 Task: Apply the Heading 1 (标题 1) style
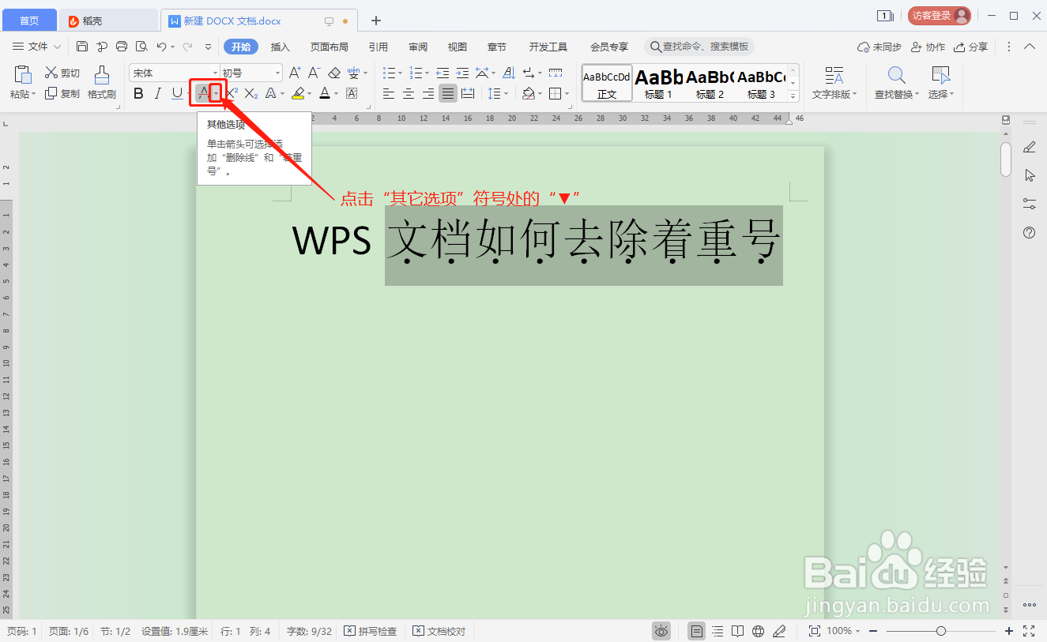point(658,83)
